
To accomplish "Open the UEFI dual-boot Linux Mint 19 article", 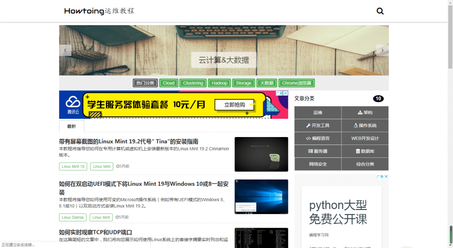I will [x=144, y=188].
